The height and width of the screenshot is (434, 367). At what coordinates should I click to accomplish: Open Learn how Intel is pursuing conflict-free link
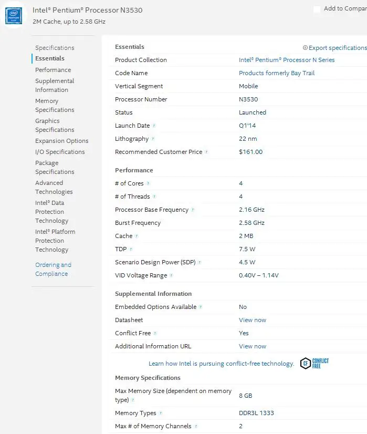coord(221,364)
